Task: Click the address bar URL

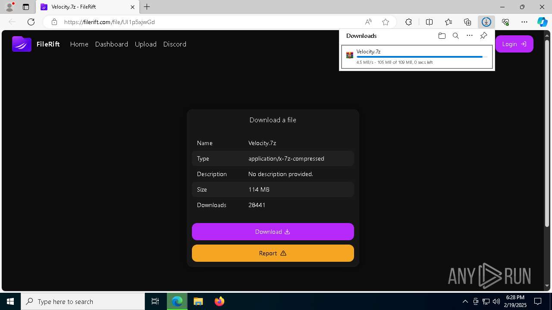Action: point(110,22)
